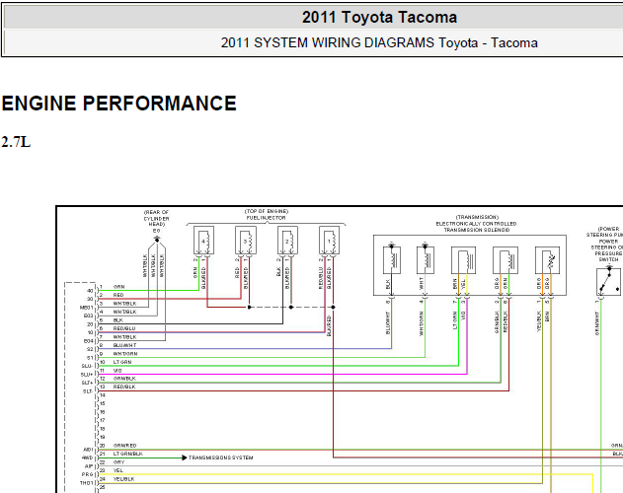Click the GRN wire label at pin 1
Image resolution: width=623 pixels, height=493 pixels.
click(x=118, y=287)
